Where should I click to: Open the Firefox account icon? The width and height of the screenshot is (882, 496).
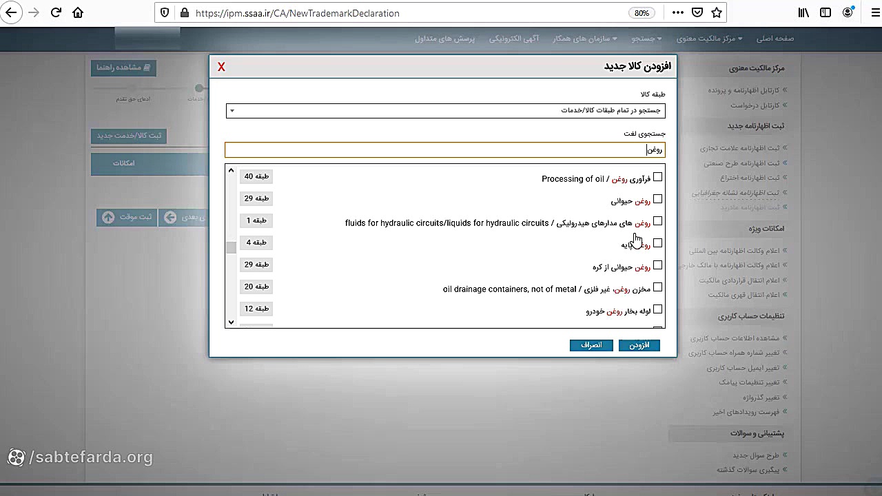coord(848,12)
